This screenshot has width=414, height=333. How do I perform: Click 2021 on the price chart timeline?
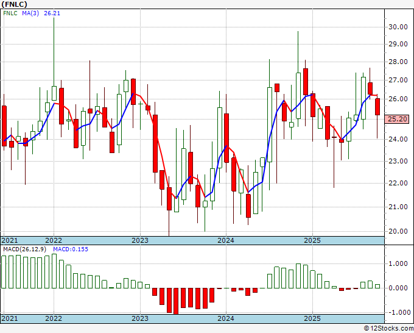click(10, 240)
